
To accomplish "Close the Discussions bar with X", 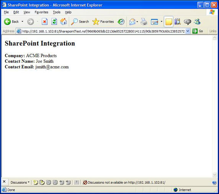I will [x=4, y=182].
